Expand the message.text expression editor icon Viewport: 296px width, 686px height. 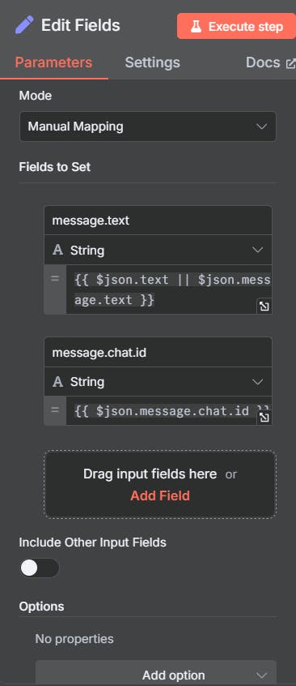click(264, 307)
